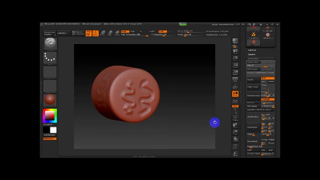
Task: Open the Projection Master button
Action: 50,33
